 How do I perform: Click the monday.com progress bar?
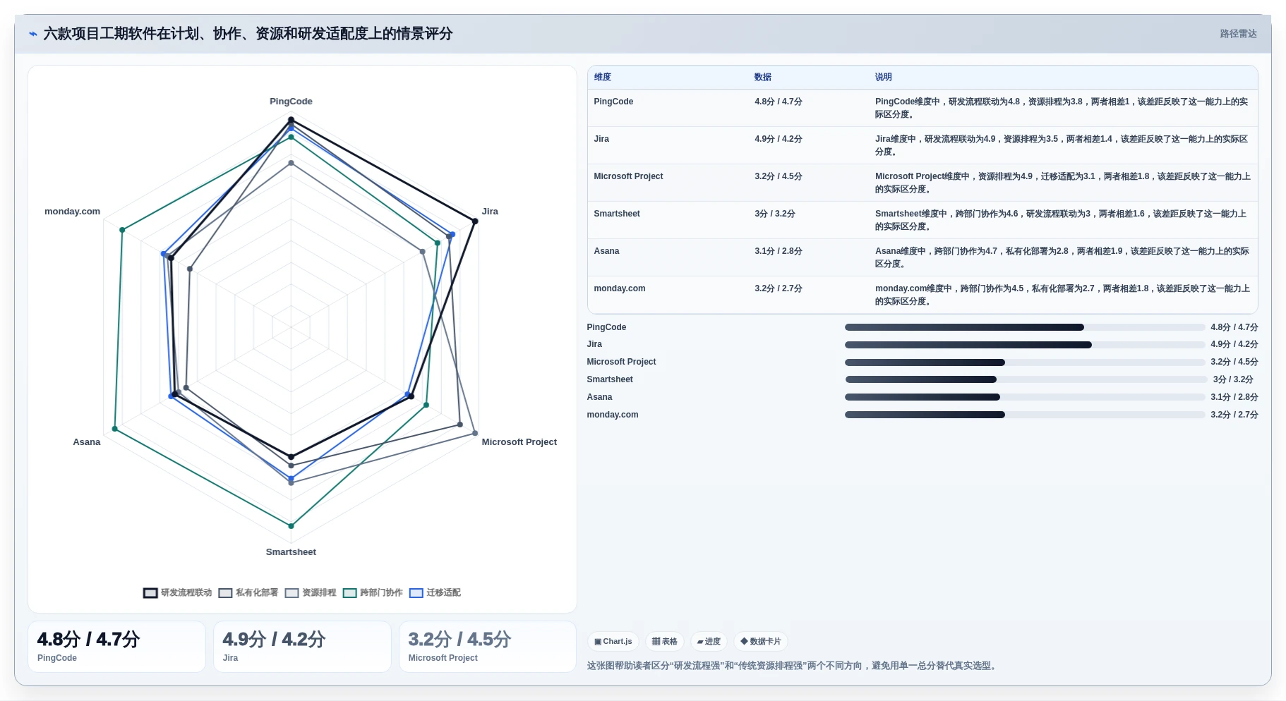click(x=1025, y=415)
